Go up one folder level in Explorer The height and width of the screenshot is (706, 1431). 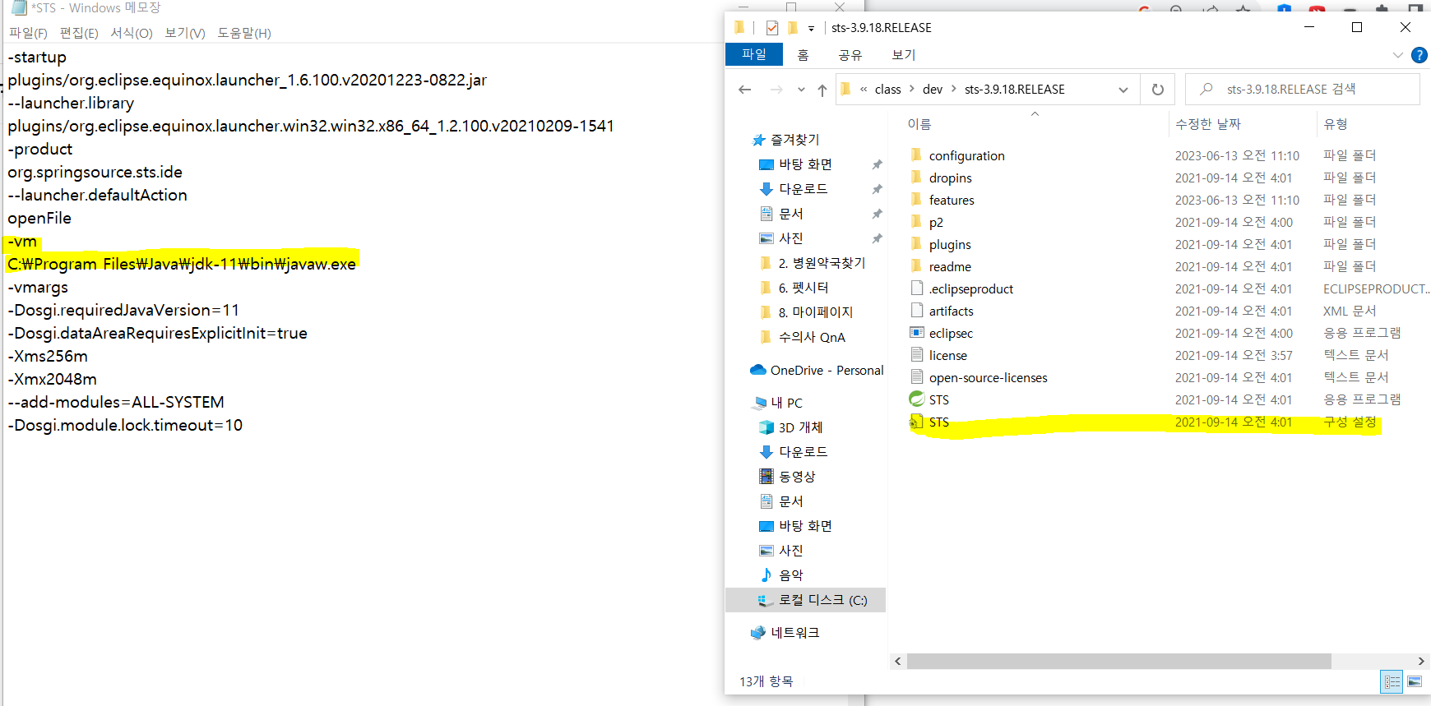822,90
